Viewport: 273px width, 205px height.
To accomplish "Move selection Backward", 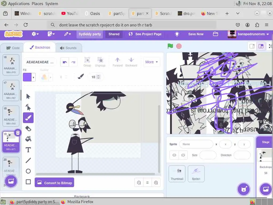I will 131,62.
